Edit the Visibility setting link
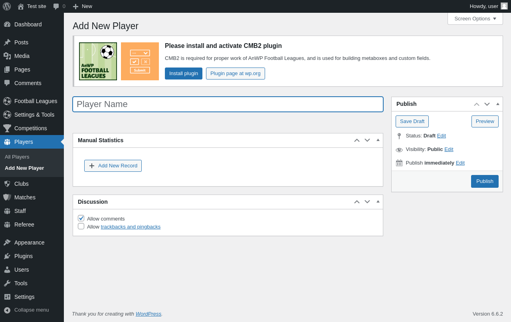 [x=449, y=149]
